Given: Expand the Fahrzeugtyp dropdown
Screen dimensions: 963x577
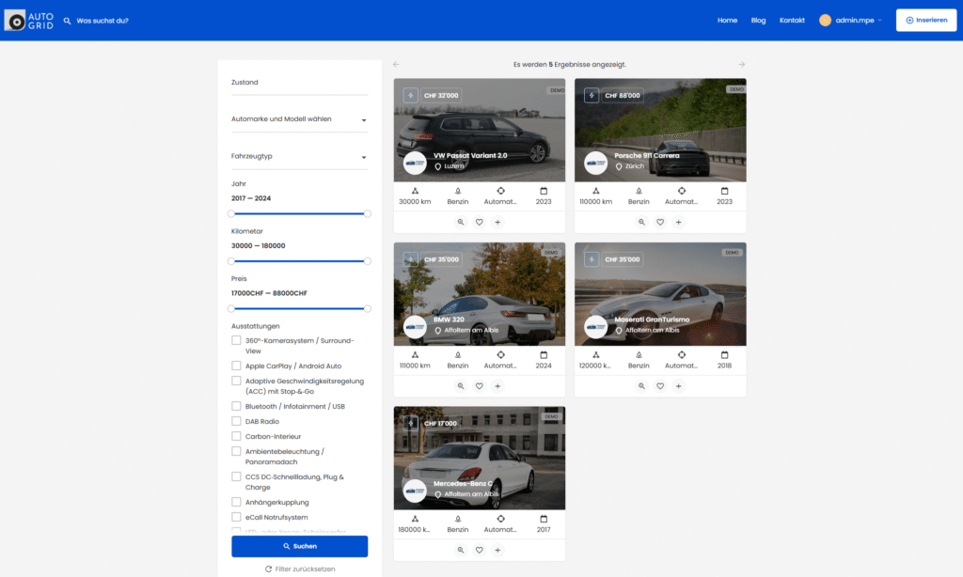Looking at the screenshot, I should (x=298, y=155).
